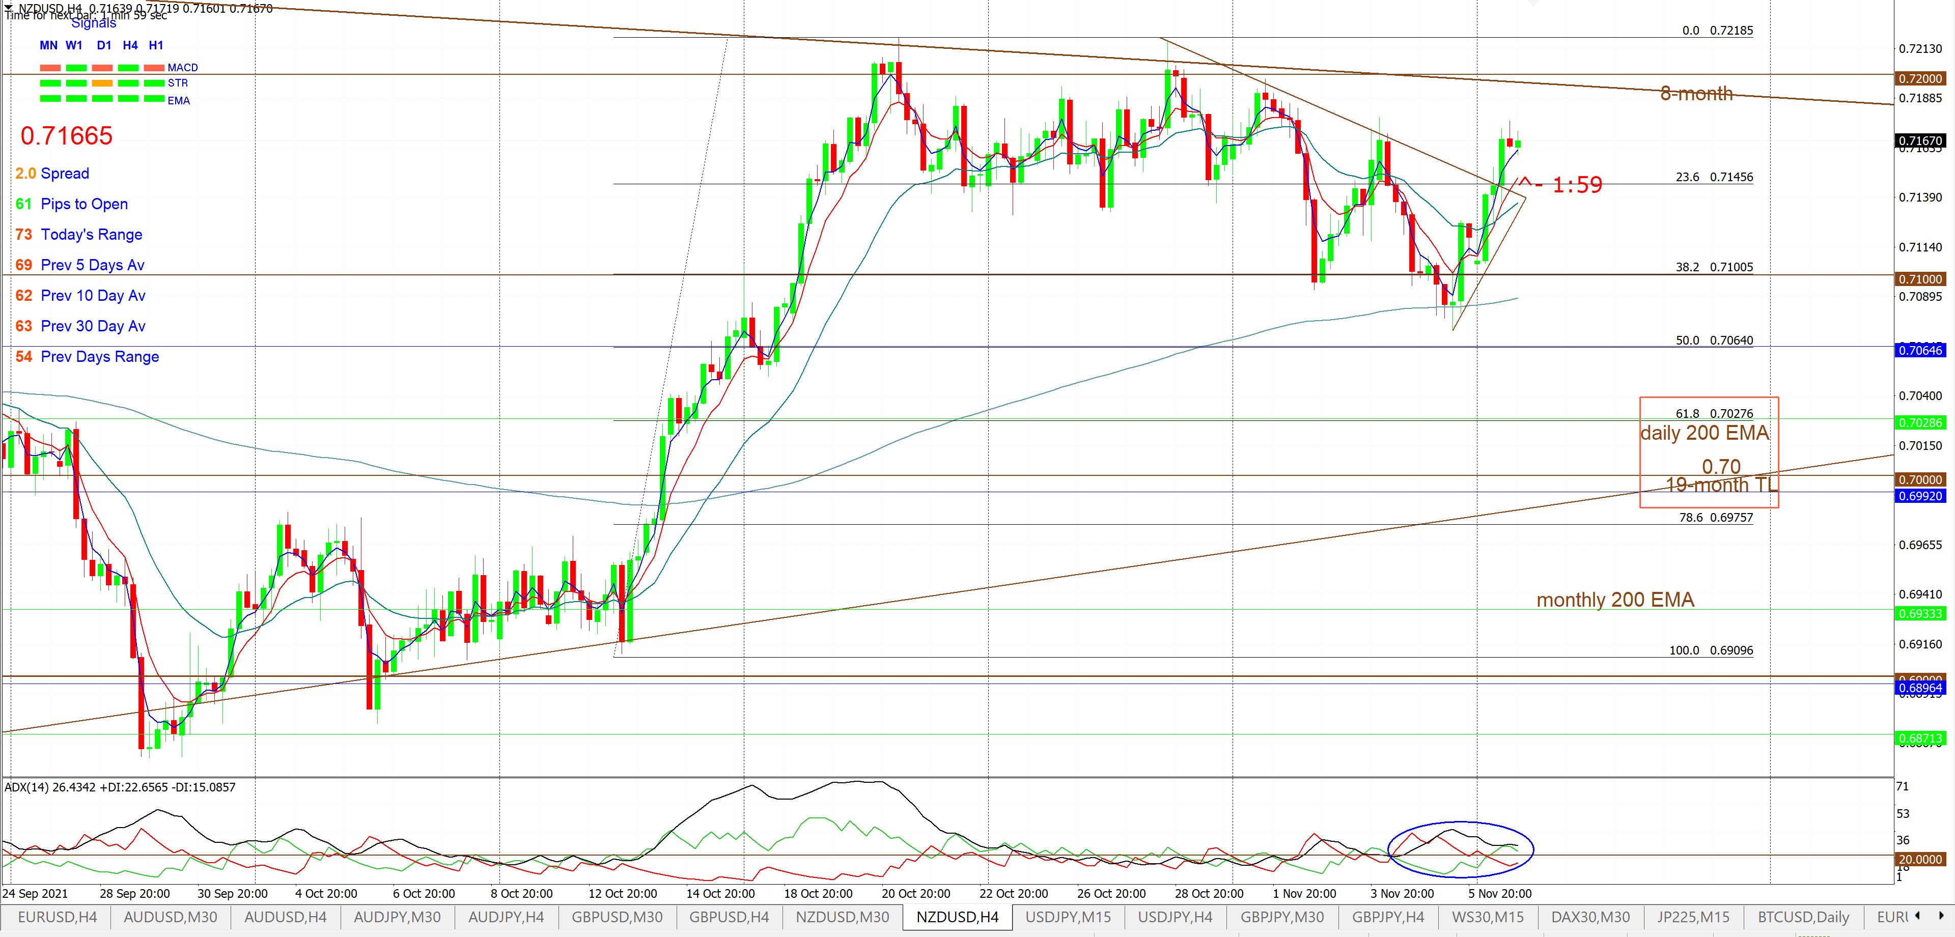Click the 'monthly 200 EMA' text label
Screen dimensions: 1955x937
click(x=1615, y=600)
